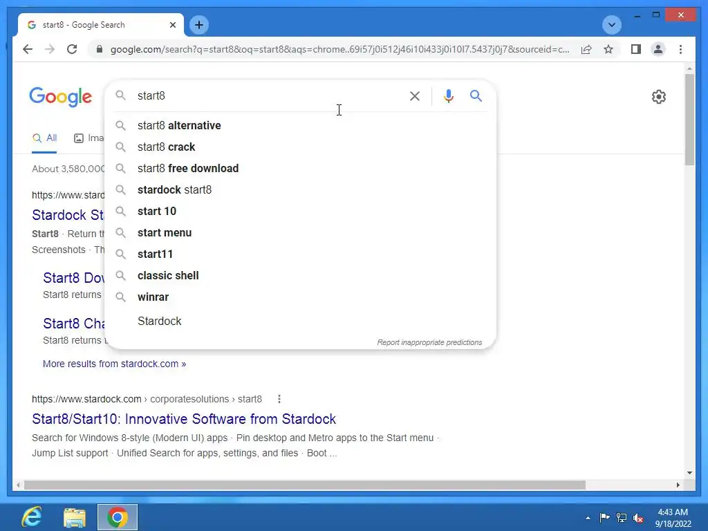This screenshot has width=708, height=531.
Task: Clear the search box text
Action: [415, 95]
